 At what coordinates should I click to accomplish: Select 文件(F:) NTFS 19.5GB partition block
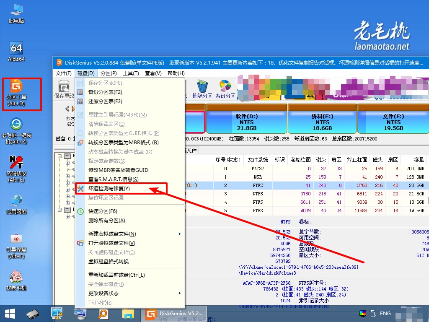tap(393, 119)
